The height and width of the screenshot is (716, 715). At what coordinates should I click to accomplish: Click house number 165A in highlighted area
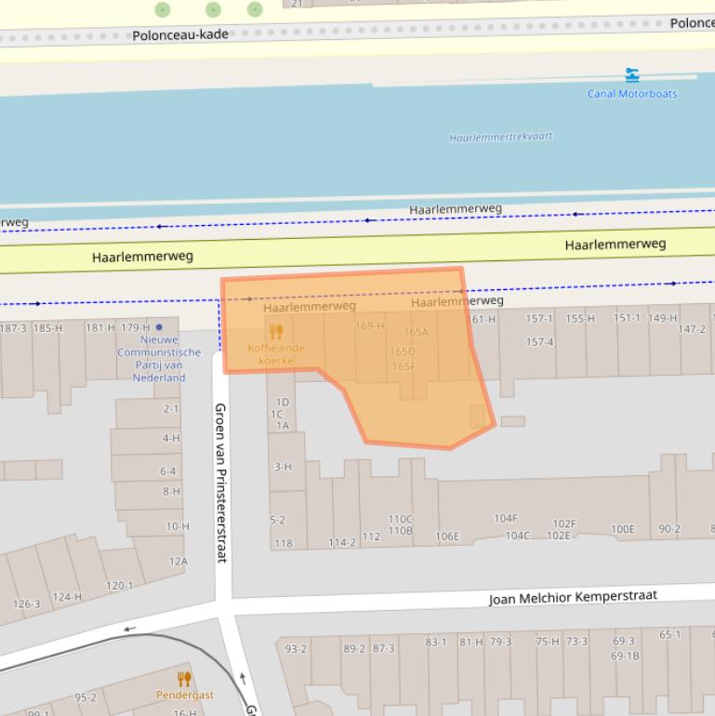[416, 332]
